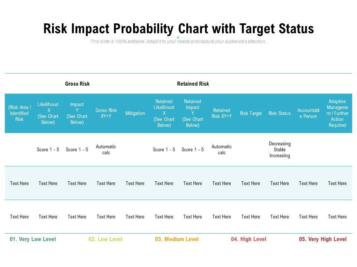357x267 pixels.
Task: Click the '01. Very Low Level' legend label
Action: coord(33,239)
